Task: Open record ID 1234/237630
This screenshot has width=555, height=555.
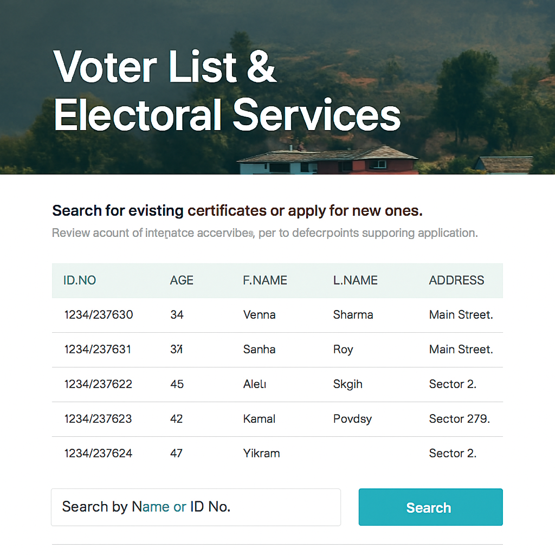Action: click(x=99, y=315)
